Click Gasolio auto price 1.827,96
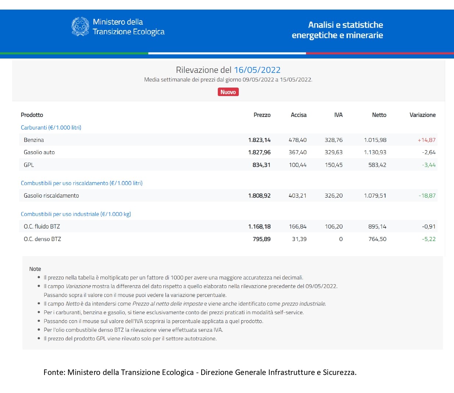This screenshot has width=454, height=393. pyautogui.click(x=259, y=152)
